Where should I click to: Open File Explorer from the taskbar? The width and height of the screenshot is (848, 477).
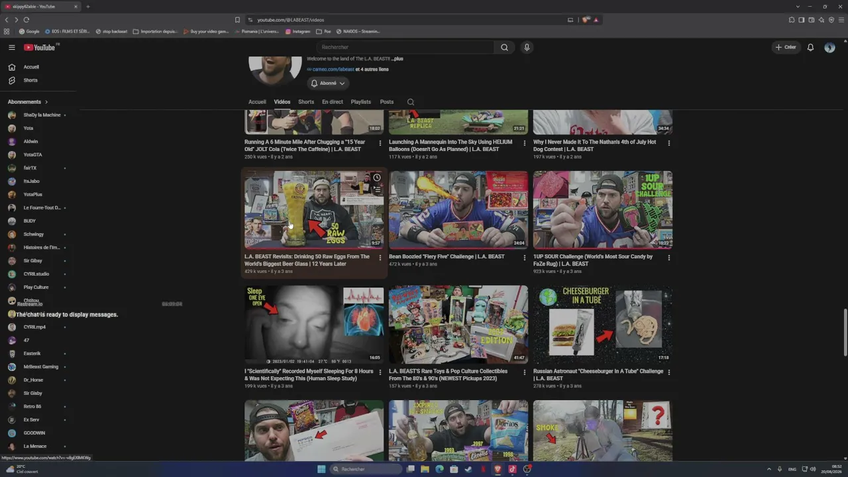(x=425, y=469)
